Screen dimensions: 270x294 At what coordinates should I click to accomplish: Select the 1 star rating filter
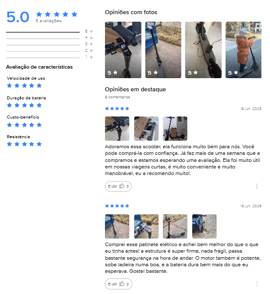point(49,57)
